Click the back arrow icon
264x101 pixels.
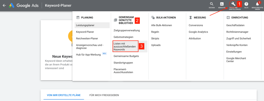pos(4,5)
